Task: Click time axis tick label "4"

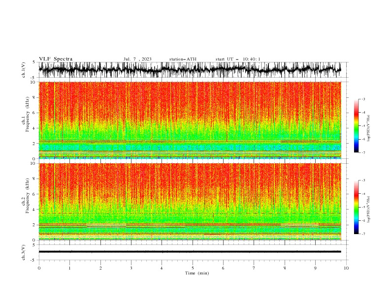Action: (x=162, y=268)
